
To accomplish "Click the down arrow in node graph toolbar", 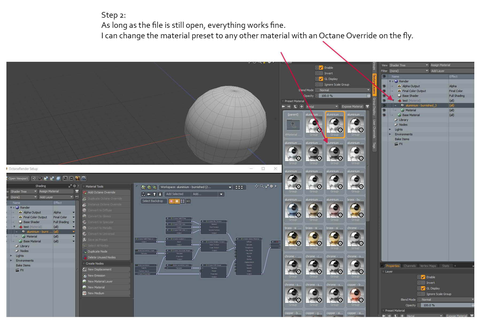I will 160,194.
